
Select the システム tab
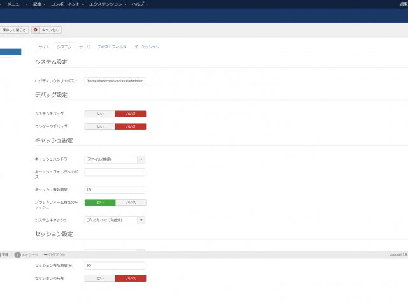[64, 47]
